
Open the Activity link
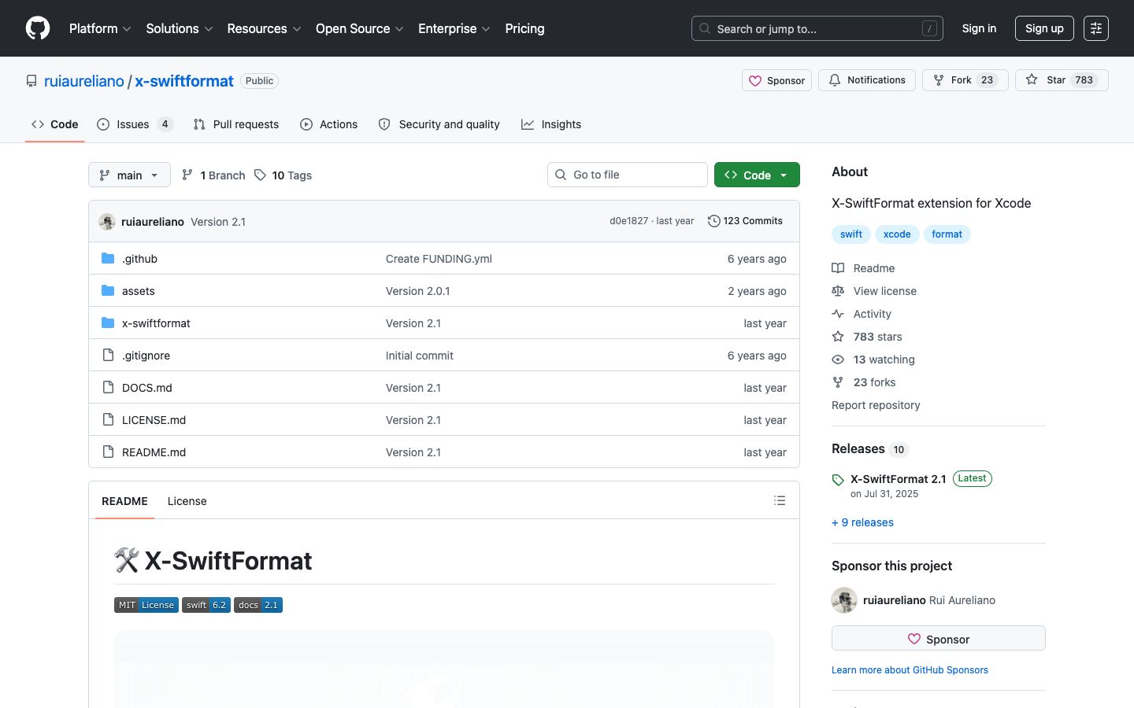click(x=862, y=314)
